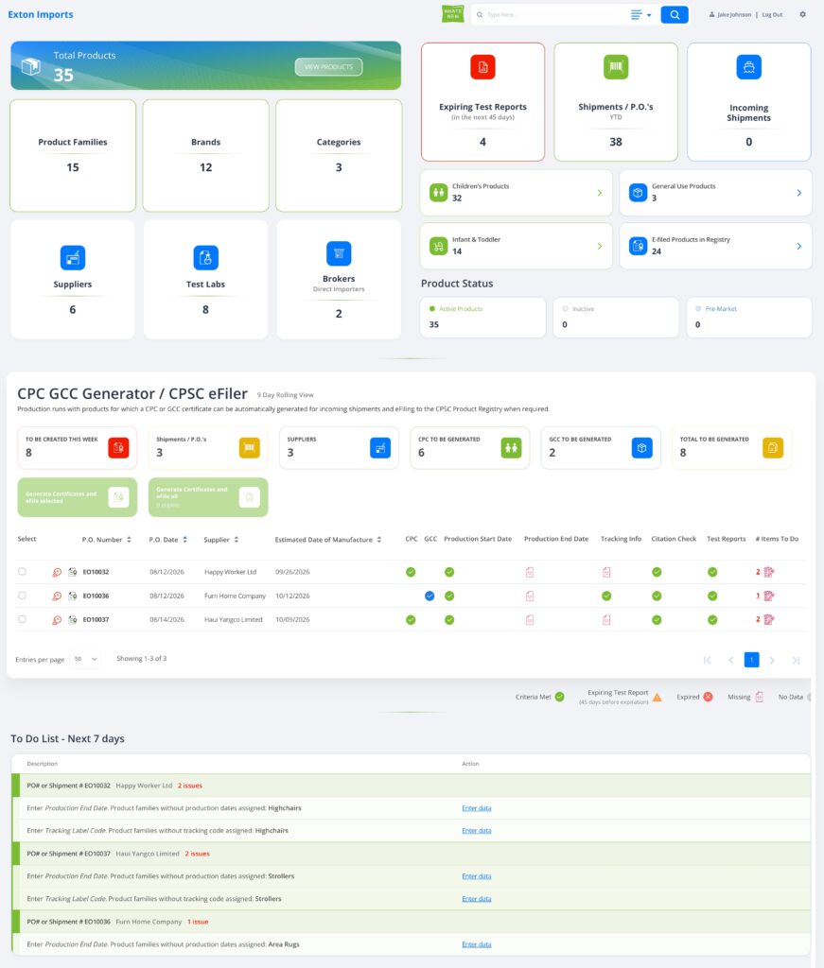The height and width of the screenshot is (968, 824).
Task: Jump to the last page arrow
Action: point(797,661)
